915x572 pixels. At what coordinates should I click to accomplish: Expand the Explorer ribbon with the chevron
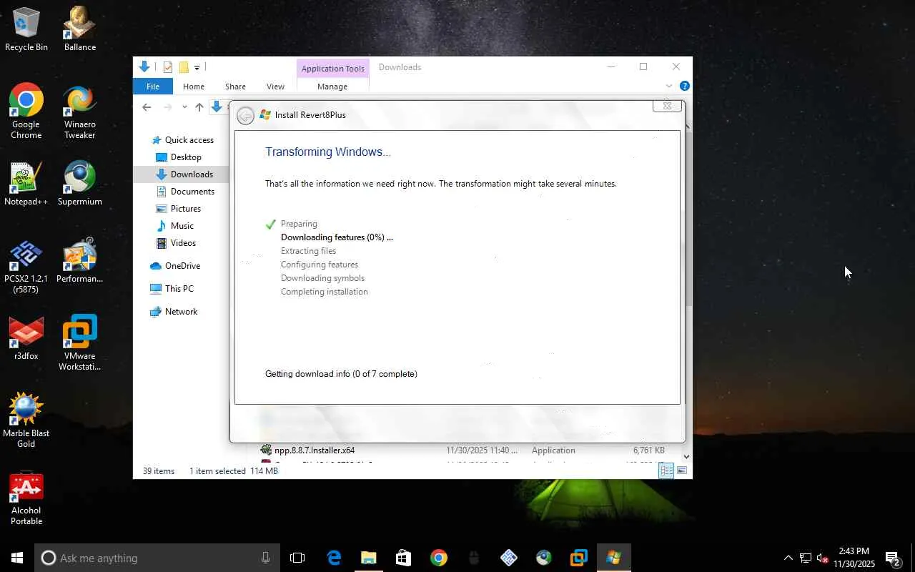(x=669, y=86)
